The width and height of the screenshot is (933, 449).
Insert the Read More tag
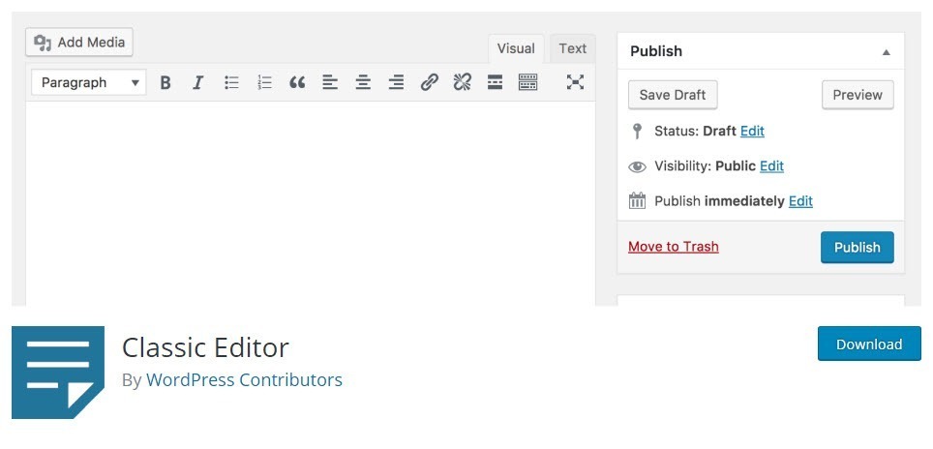[495, 83]
